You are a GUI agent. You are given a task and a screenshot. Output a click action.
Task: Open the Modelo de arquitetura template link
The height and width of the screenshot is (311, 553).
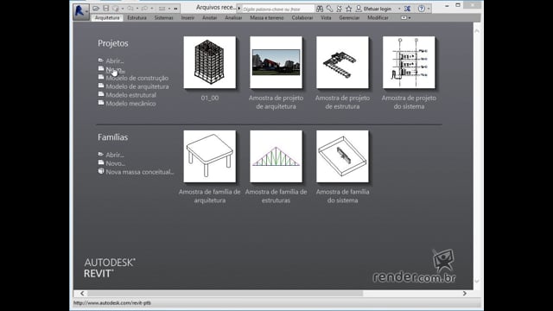coord(137,86)
